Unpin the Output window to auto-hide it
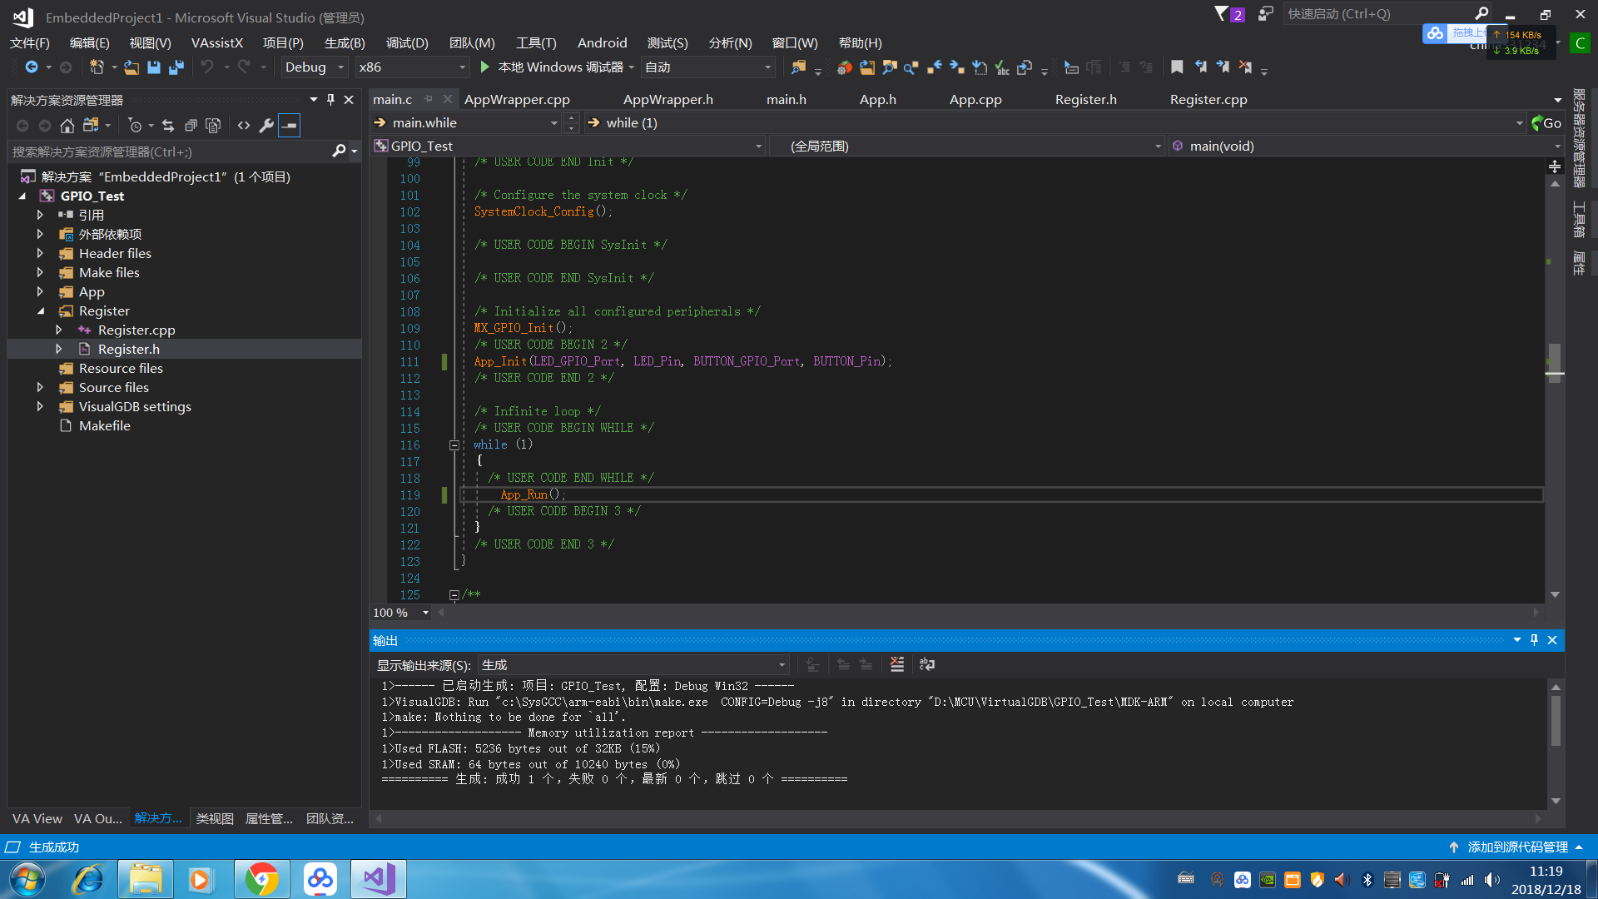The width and height of the screenshot is (1598, 899). pos(1534,640)
